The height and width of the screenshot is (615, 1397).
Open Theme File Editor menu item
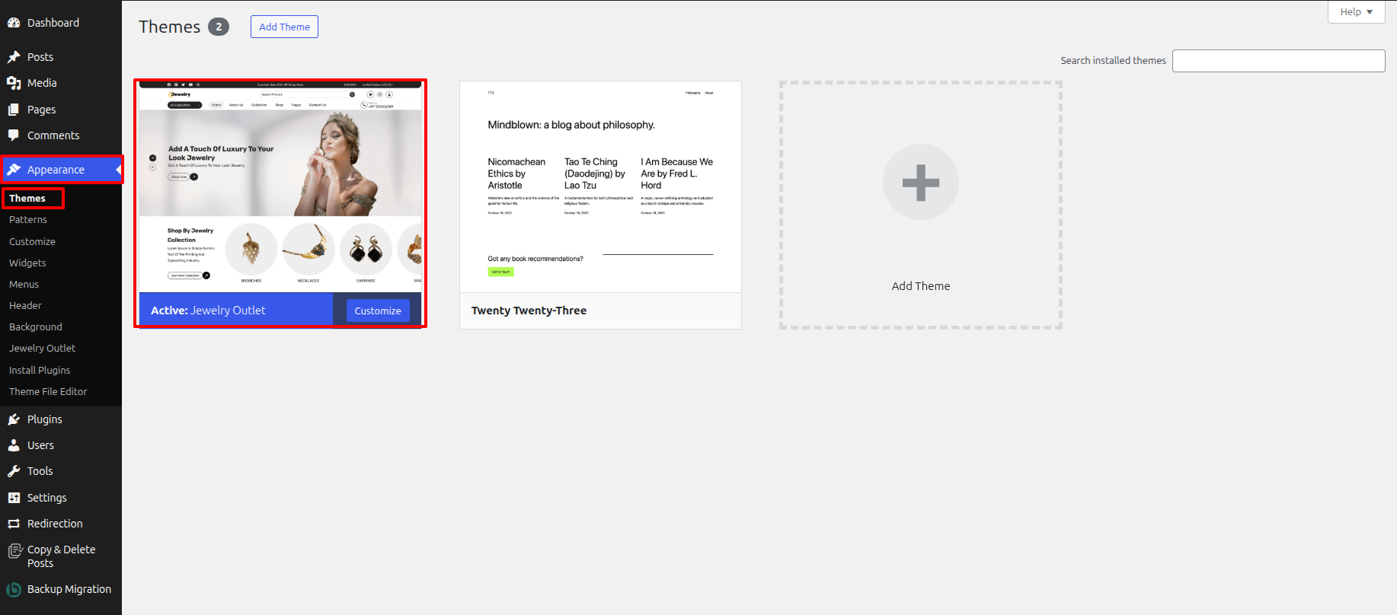tap(48, 391)
